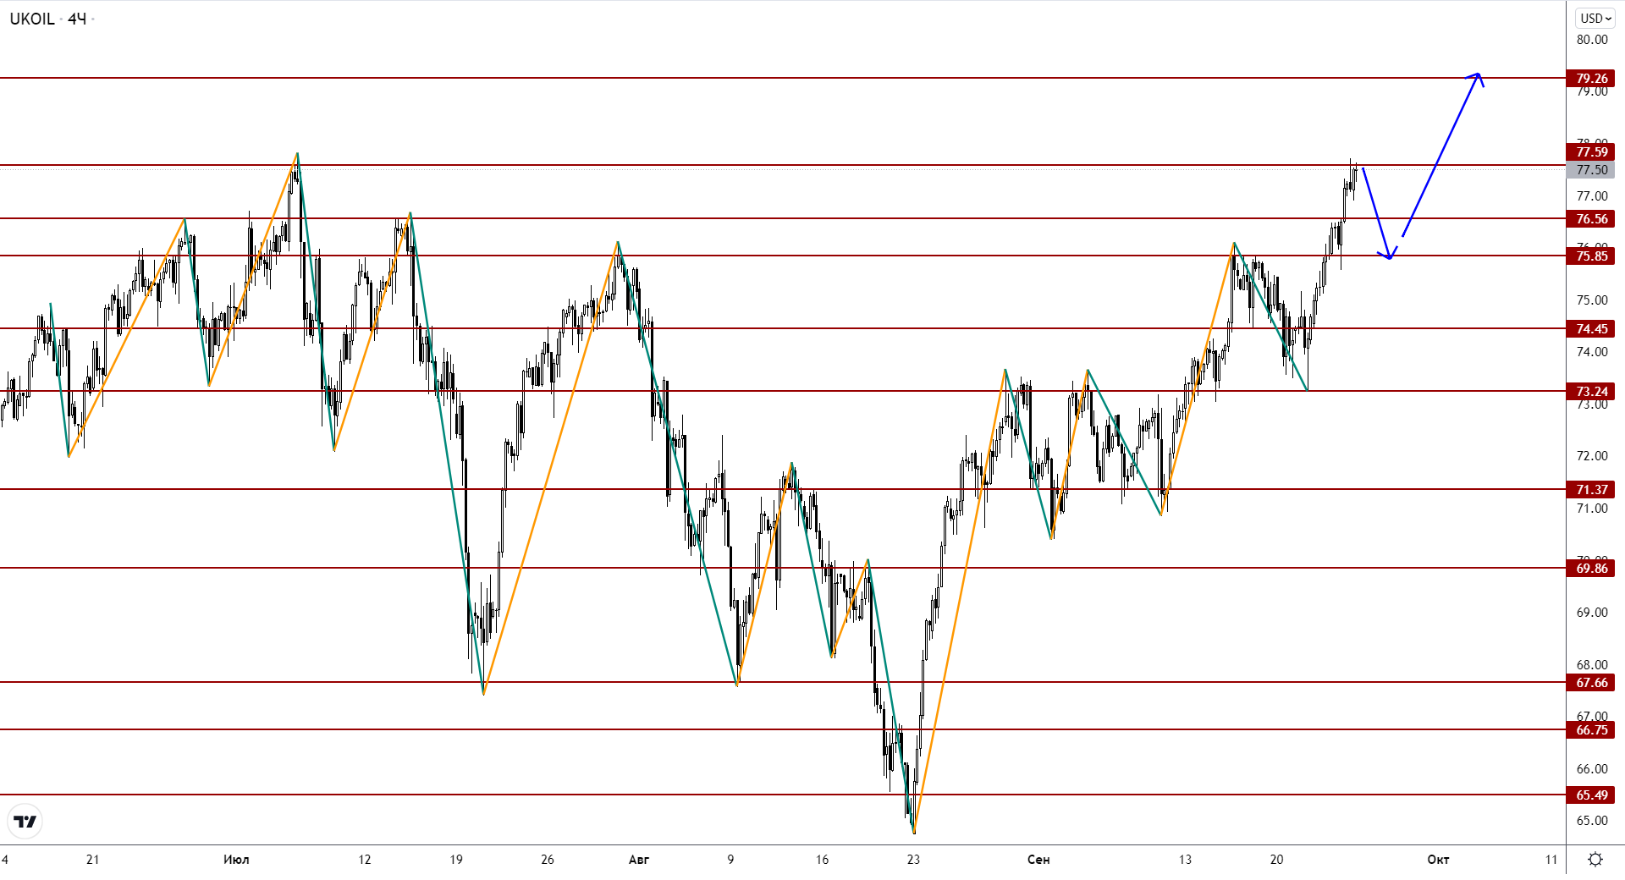
Task: Open the USD currency dropdown
Action: (x=1595, y=18)
